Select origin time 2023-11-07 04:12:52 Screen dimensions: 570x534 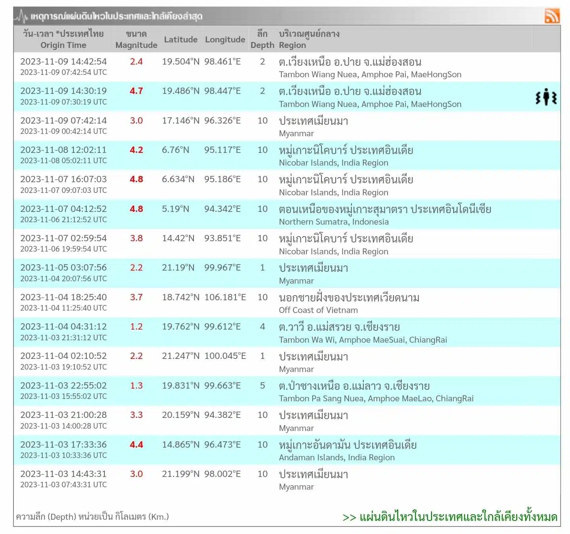click(63, 209)
